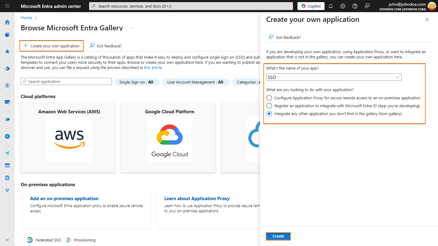The image size is (438, 246).
Task: Navigate back using the Home breadcrumb
Action: coord(26,17)
